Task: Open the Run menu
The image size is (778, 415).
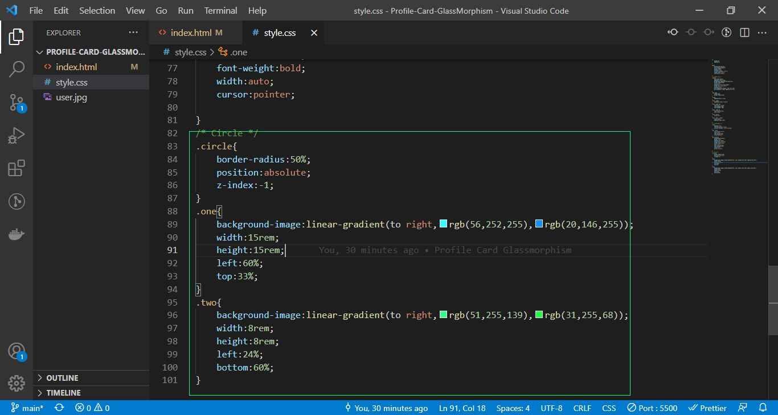Action: [x=186, y=10]
